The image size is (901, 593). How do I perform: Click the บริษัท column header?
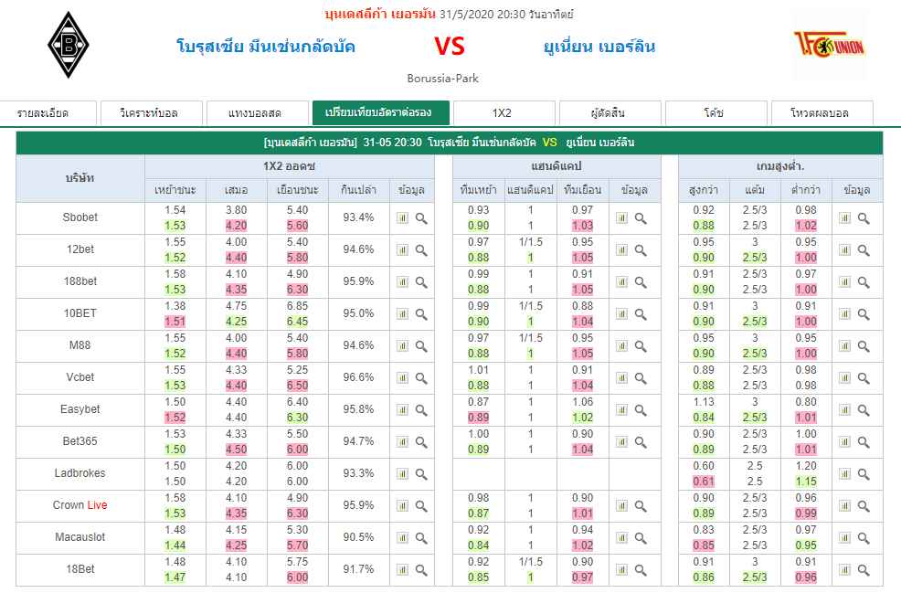click(79, 178)
